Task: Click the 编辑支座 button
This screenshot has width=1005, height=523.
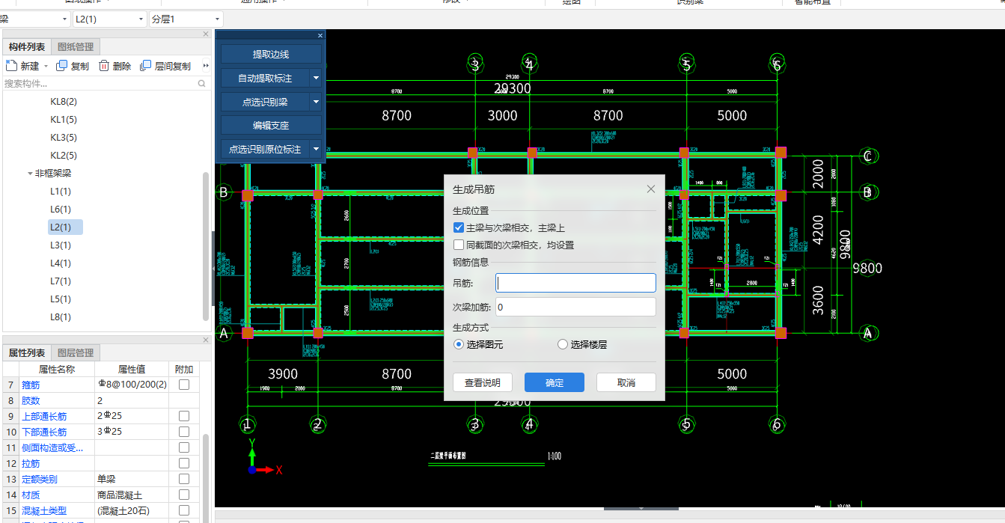Action: coord(271,126)
